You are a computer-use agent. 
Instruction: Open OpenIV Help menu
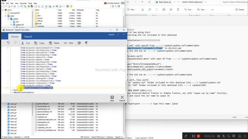pos(35,3)
